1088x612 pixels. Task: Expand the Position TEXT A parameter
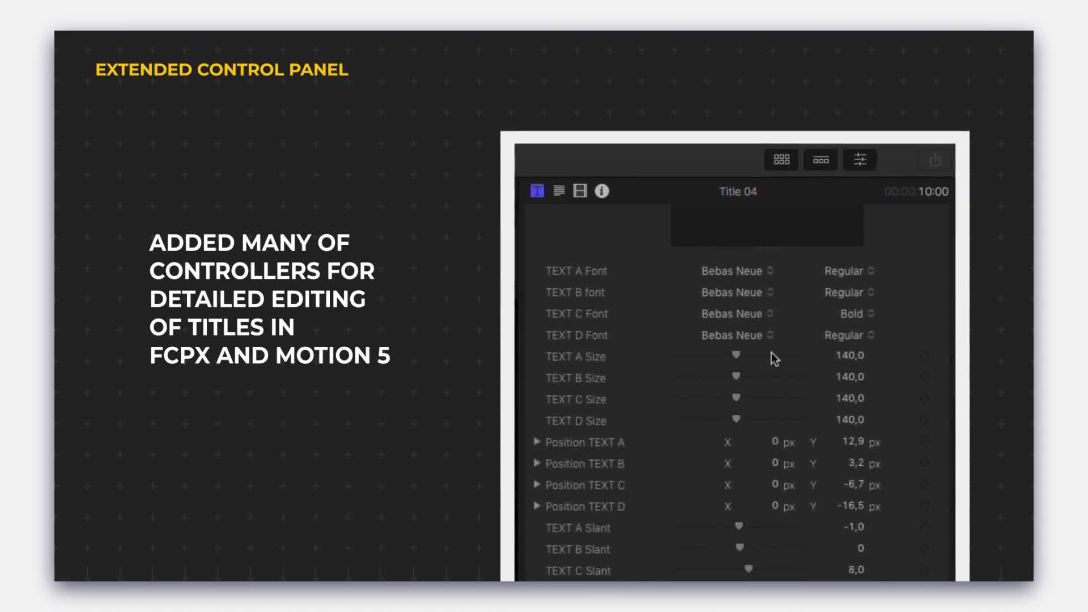coord(537,441)
